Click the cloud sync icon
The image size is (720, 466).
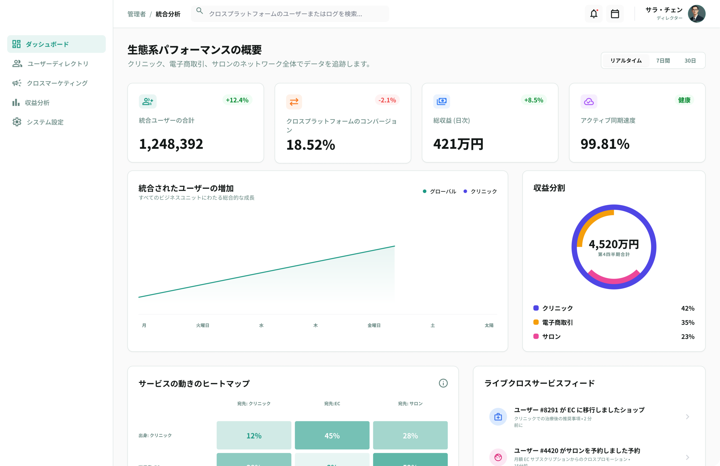[x=589, y=101]
